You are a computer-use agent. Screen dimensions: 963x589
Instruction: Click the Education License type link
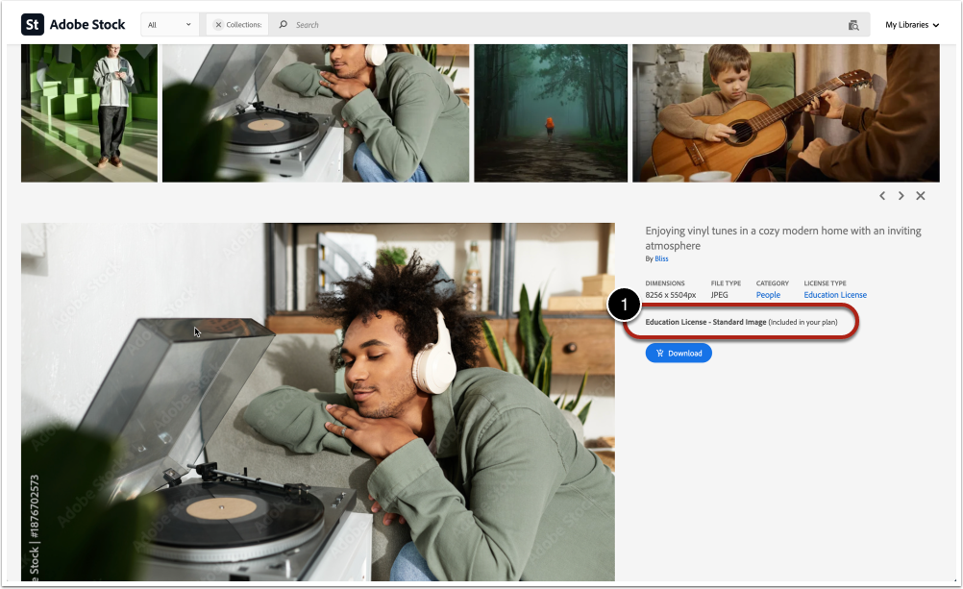tap(835, 295)
